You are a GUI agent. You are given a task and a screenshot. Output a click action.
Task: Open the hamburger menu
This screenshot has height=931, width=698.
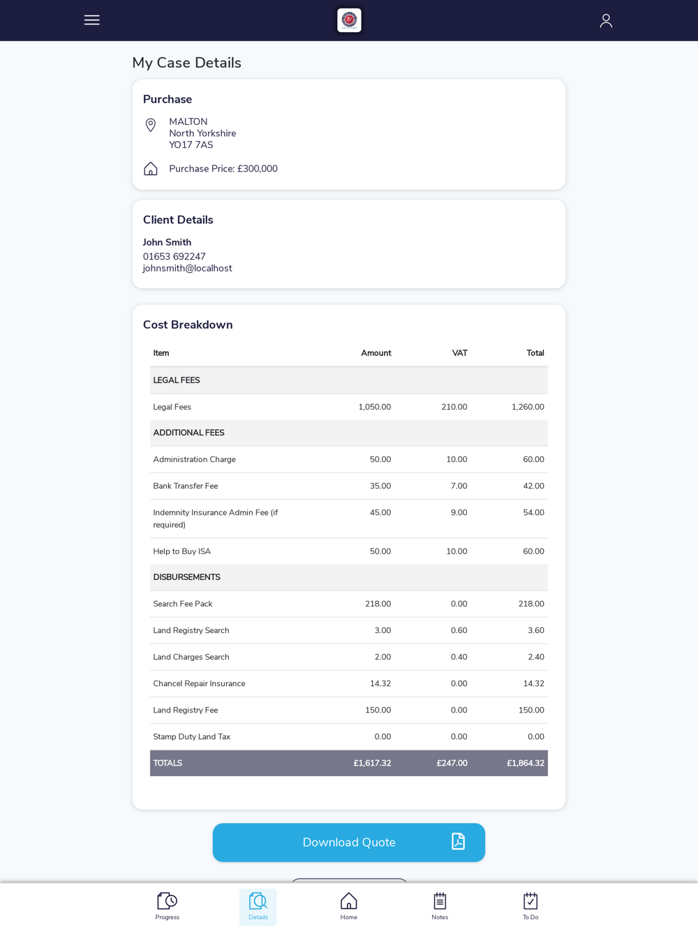(x=92, y=20)
